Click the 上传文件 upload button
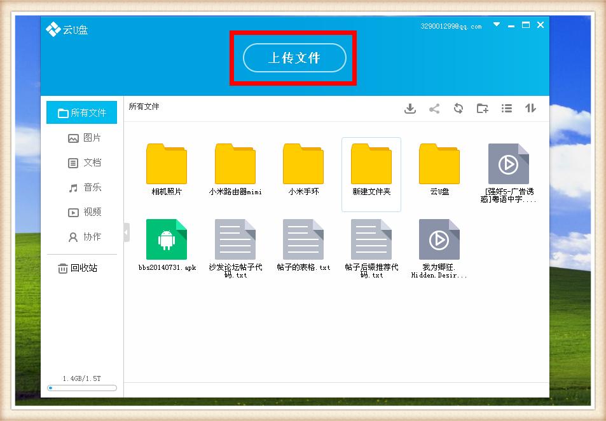606x421 pixels. click(x=294, y=57)
